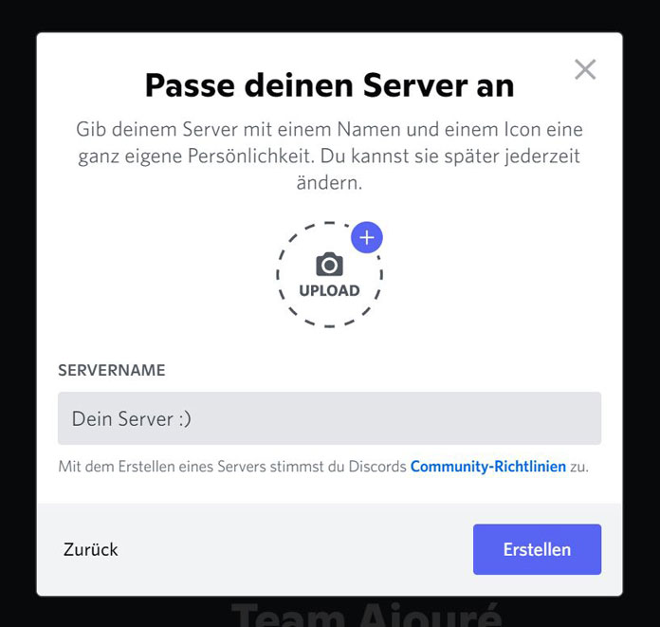Click the word zu. after the guidelines link
The height and width of the screenshot is (627, 660).
coord(579,467)
